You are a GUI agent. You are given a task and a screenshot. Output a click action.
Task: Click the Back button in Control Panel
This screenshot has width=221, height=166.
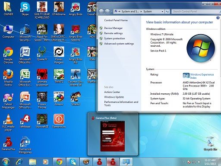pyautogui.click(x=101, y=12)
